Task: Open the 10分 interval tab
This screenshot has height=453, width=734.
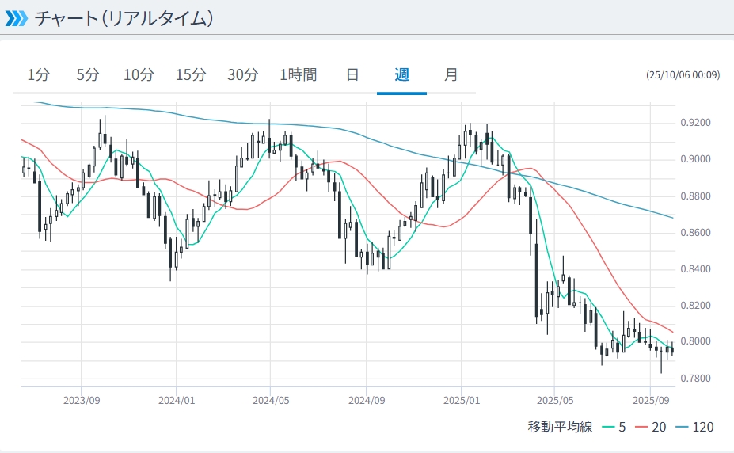Action: tap(139, 75)
